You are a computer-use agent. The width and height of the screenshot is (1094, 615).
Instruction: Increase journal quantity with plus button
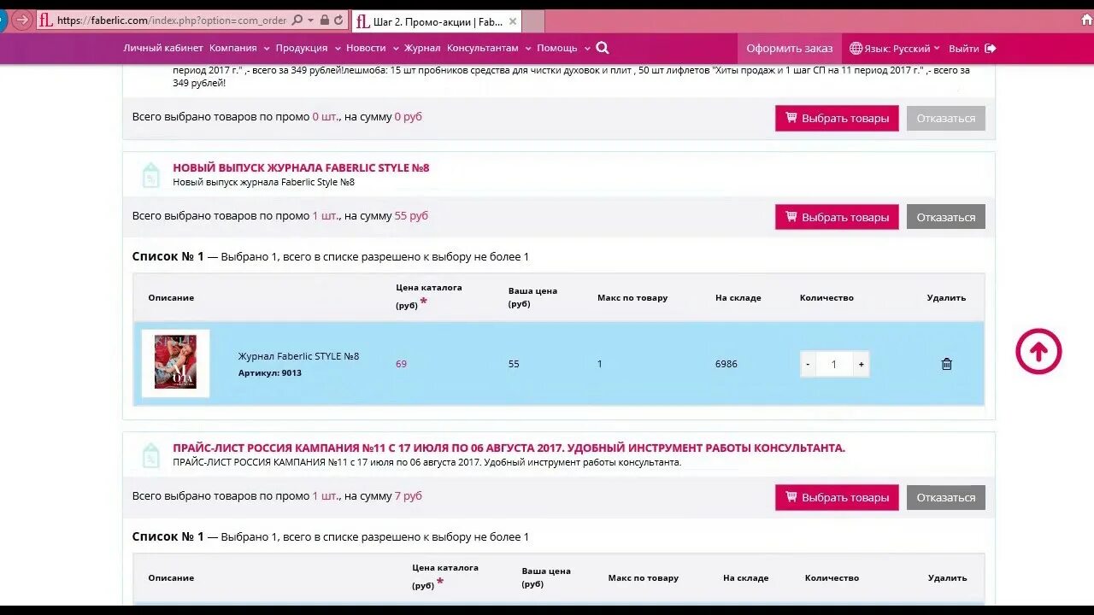[861, 364]
